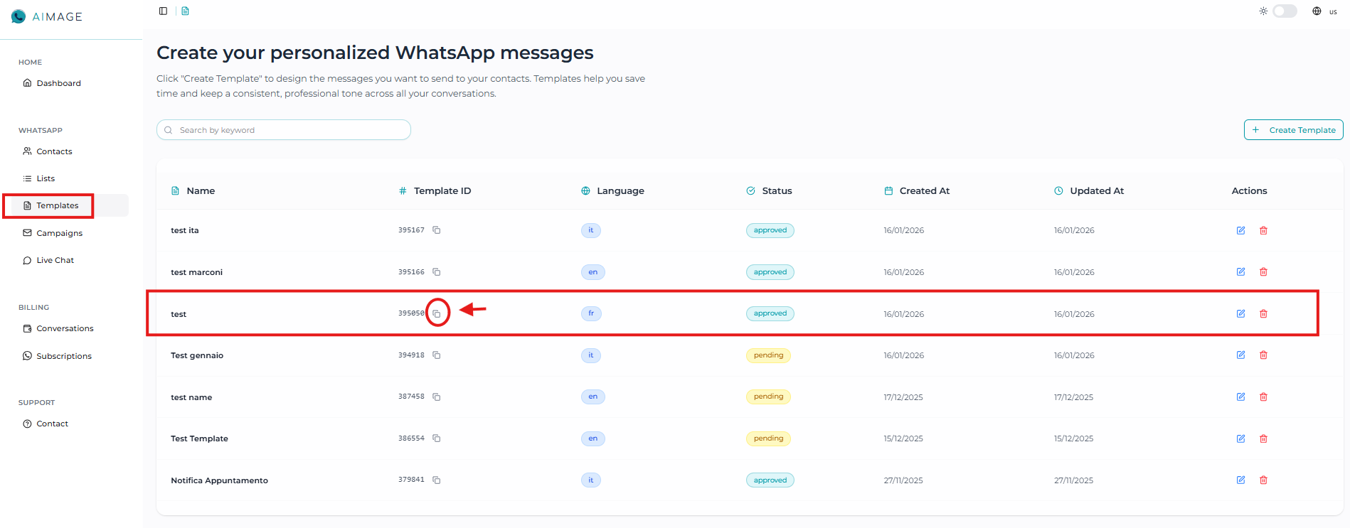Image resolution: width=1350 pixels, height=528 pixels.
Task: Collapse the sidebar panel icon
Action: (x=163, y=11)
